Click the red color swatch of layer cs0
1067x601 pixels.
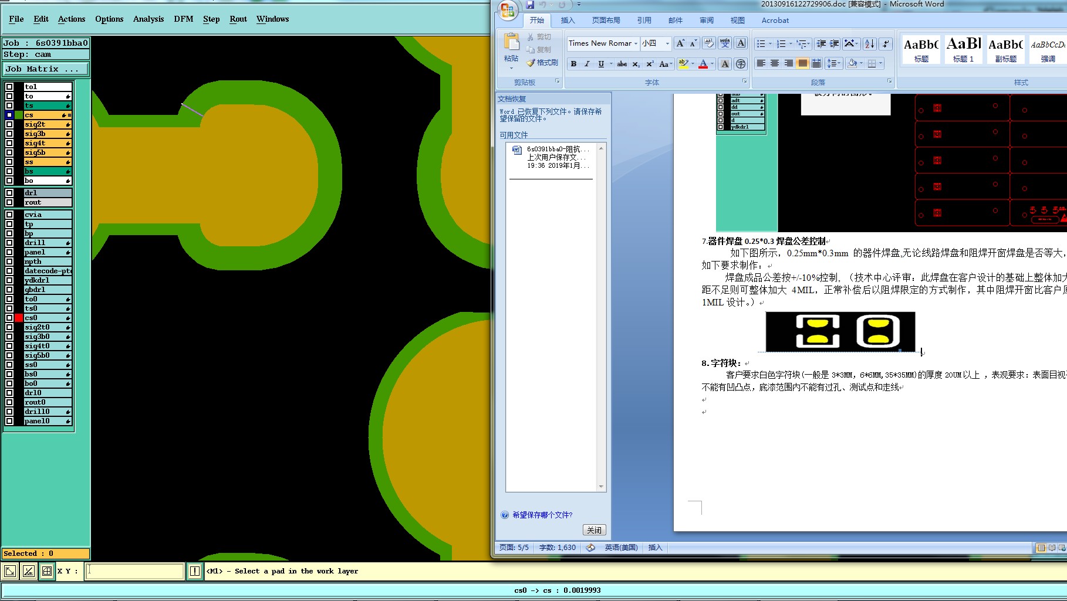[x=19, y=318]
